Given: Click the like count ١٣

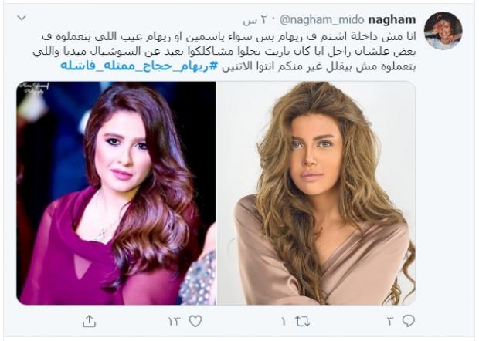Looking at the screenshot, I should (x=175, y=322).
